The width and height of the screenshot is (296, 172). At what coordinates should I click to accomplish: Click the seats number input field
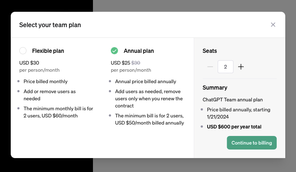coord(226,67)
